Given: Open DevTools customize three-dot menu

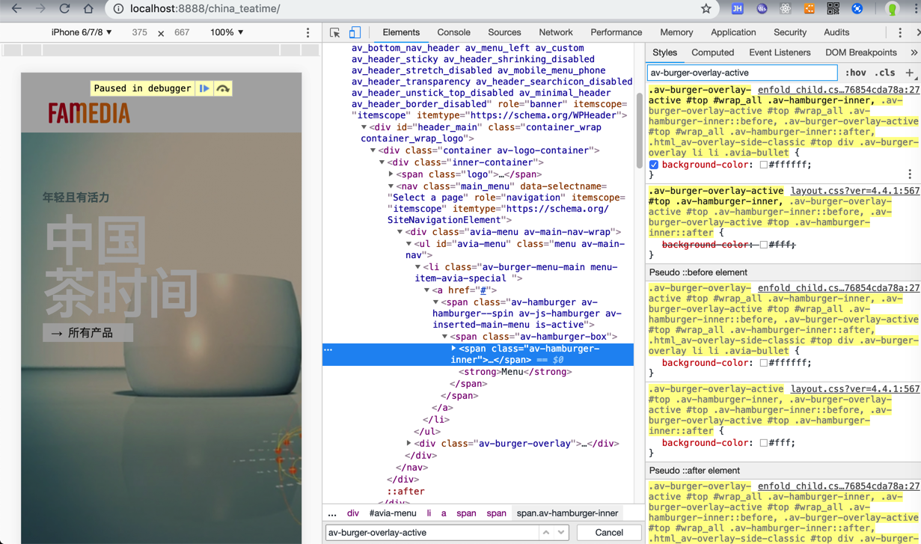Looking at the screenshot, I should coord(900,33).
